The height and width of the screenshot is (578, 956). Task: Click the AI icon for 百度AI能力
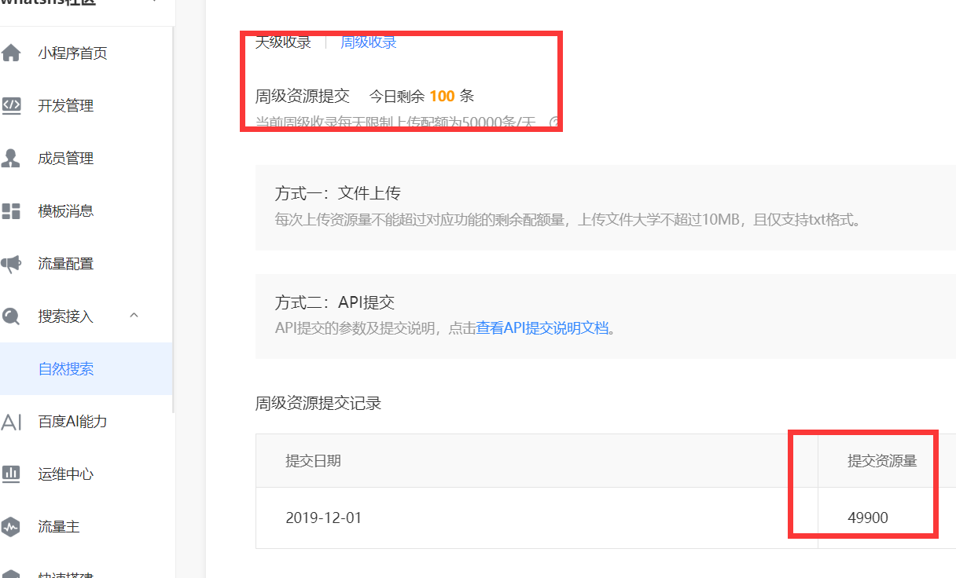click(11, 422)
